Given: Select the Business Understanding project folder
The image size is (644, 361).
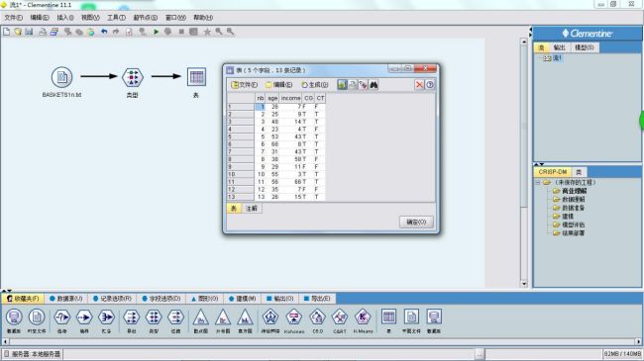Looking at the screenshot, I should [x=570, y=191].
